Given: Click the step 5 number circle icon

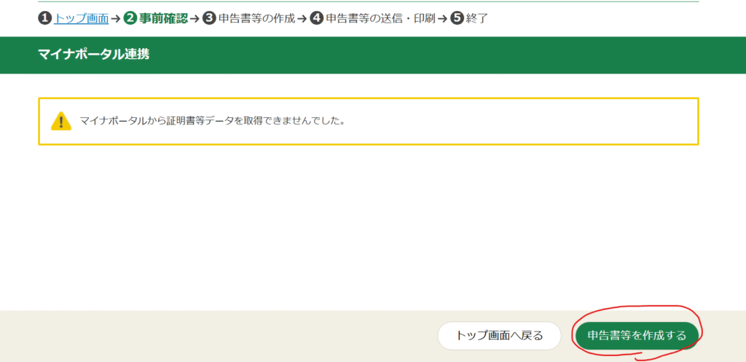Looking at the screenshot, I should pyautogui.click(x=457, y=18).
